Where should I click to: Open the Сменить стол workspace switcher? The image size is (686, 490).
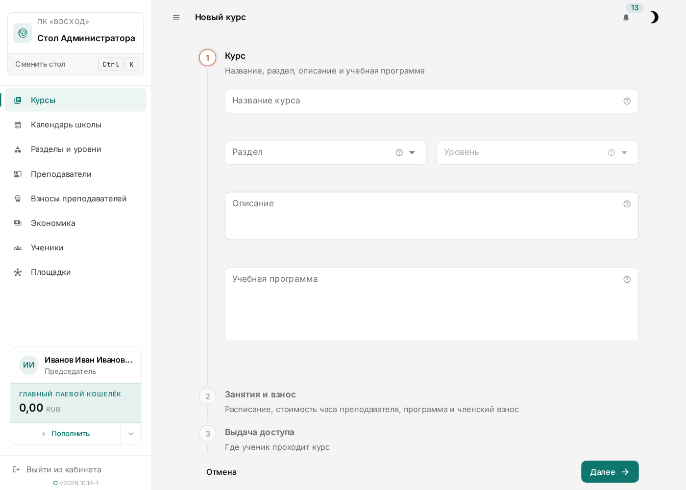point(76,64)
